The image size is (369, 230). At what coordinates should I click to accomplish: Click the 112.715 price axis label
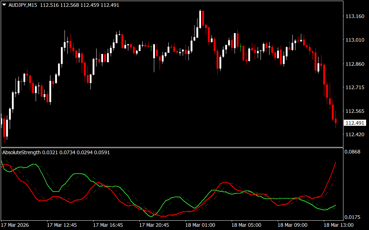tap(355, 87)
